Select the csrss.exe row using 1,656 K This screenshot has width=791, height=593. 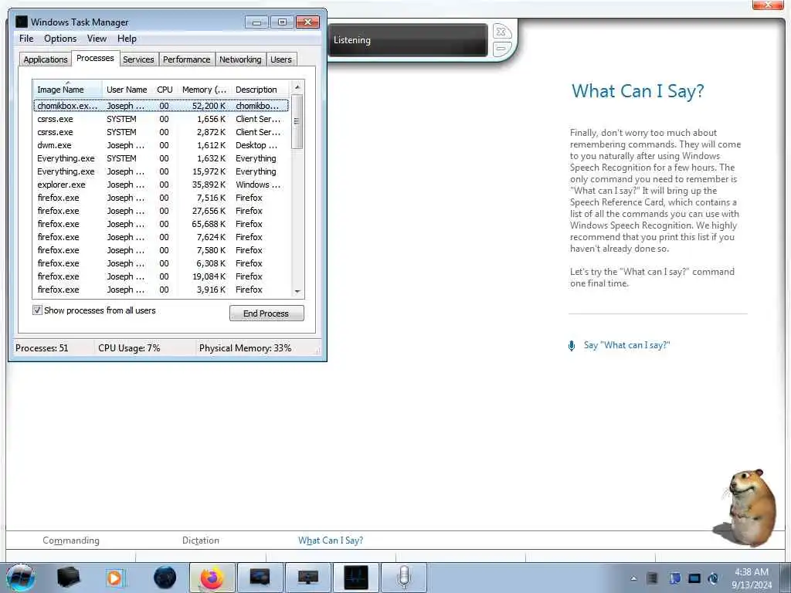tap(161, 119)
